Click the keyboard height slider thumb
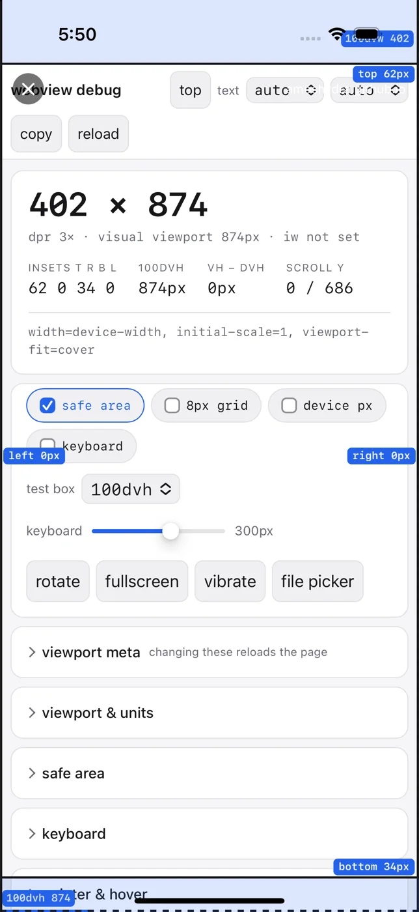The image size is (419, 912). click(x=170, y=531)
